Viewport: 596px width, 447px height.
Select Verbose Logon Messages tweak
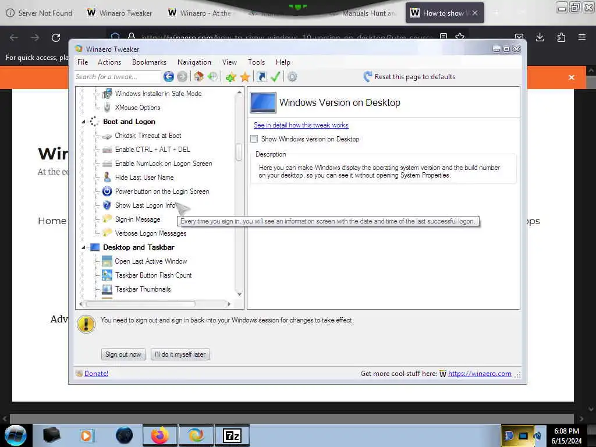(x=151, y=233)
